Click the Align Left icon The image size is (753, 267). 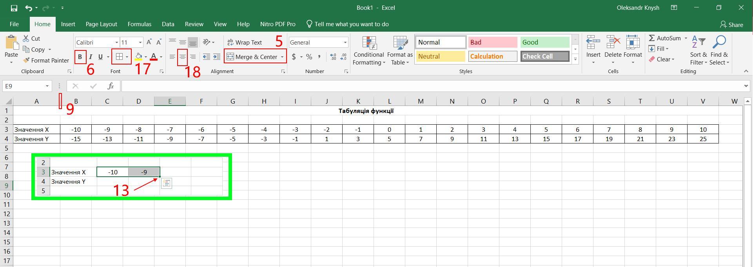(172, 57)
